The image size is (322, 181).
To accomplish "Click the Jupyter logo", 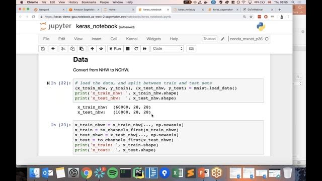I will click(x=56, y=26).
